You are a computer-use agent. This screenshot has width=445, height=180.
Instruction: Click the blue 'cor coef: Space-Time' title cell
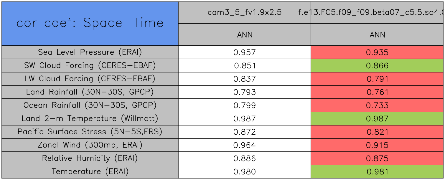(x=90, y=23)
